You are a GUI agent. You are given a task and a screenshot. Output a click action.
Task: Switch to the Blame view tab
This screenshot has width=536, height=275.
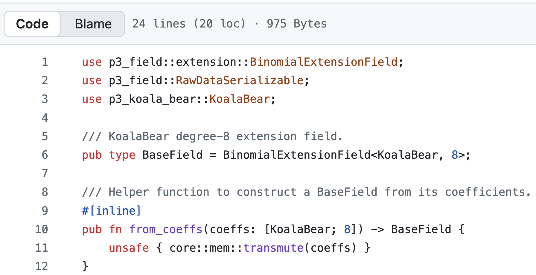coord(93,24)
